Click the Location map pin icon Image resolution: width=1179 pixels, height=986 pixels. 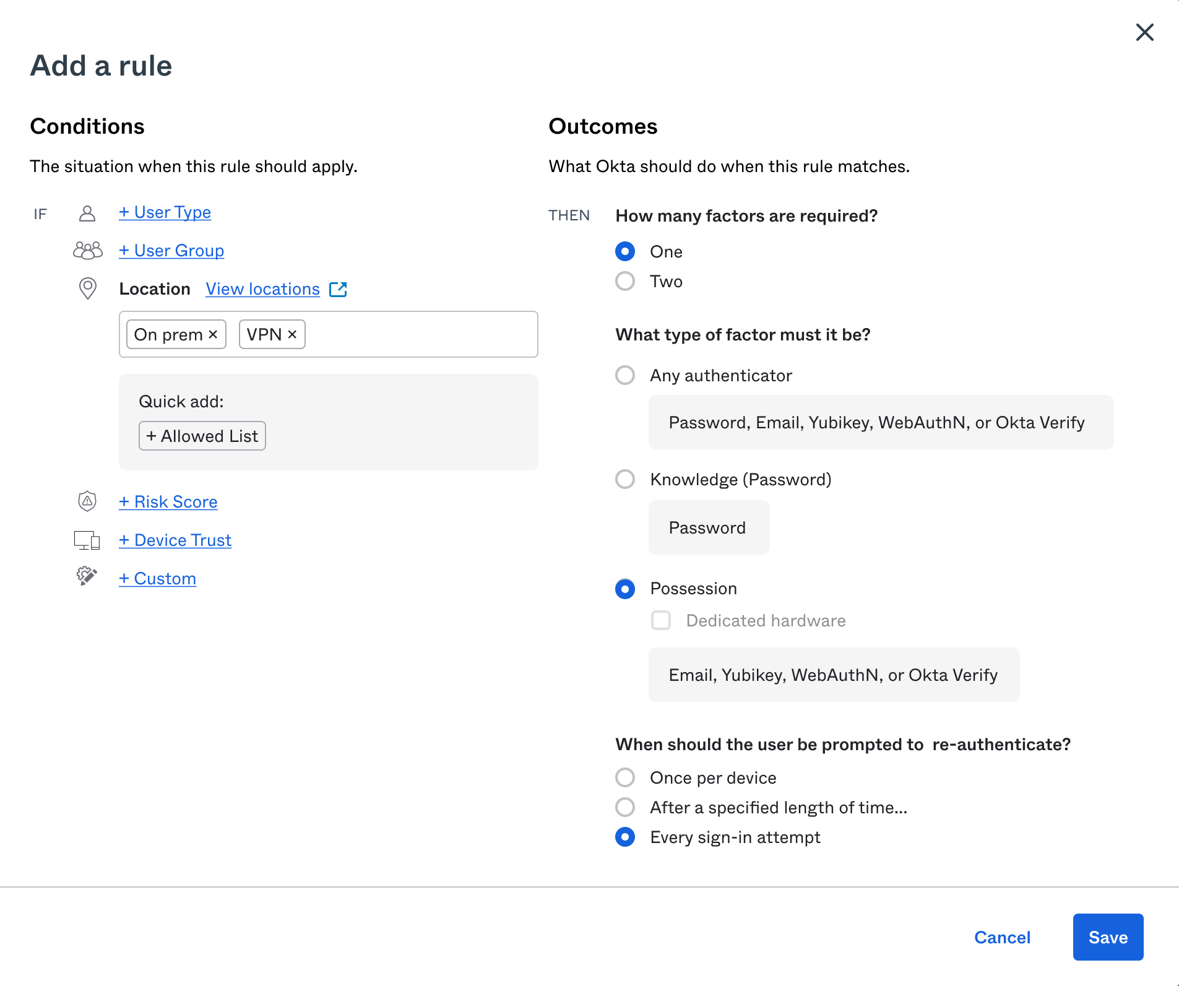coord(87,288)
